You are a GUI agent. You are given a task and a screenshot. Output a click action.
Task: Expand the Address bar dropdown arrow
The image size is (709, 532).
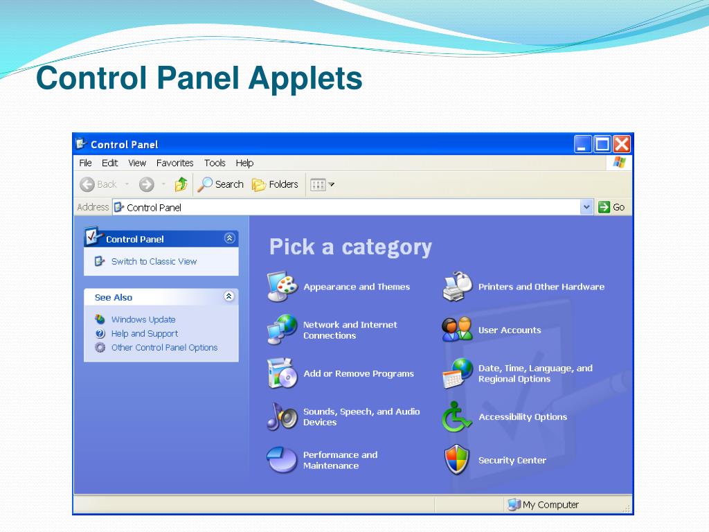586,207
